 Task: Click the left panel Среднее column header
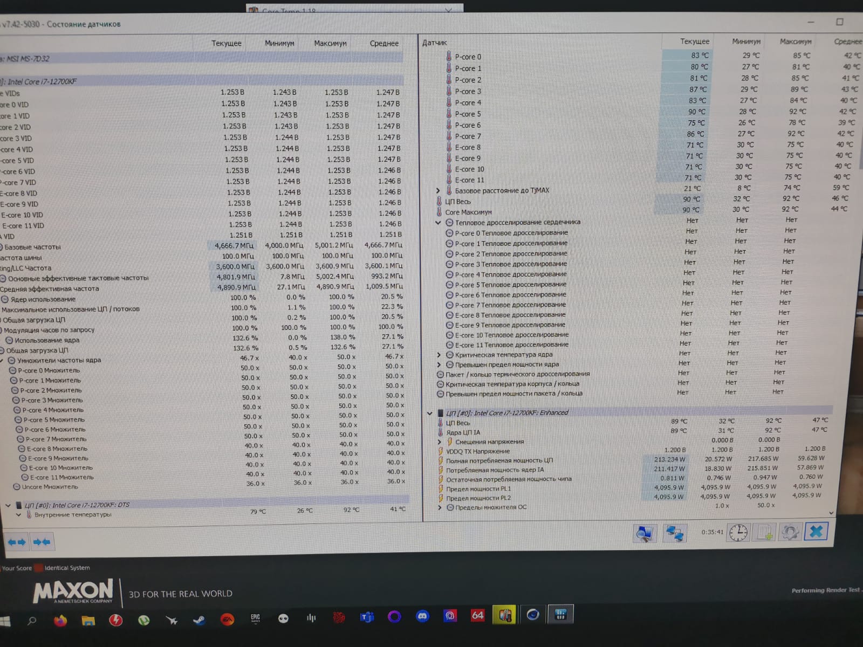tap(384, 43)
